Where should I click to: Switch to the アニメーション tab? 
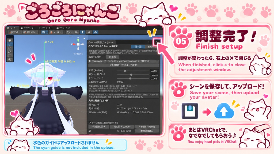[63, 28]
